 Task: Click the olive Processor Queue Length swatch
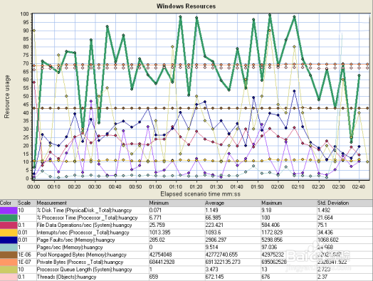9,270
